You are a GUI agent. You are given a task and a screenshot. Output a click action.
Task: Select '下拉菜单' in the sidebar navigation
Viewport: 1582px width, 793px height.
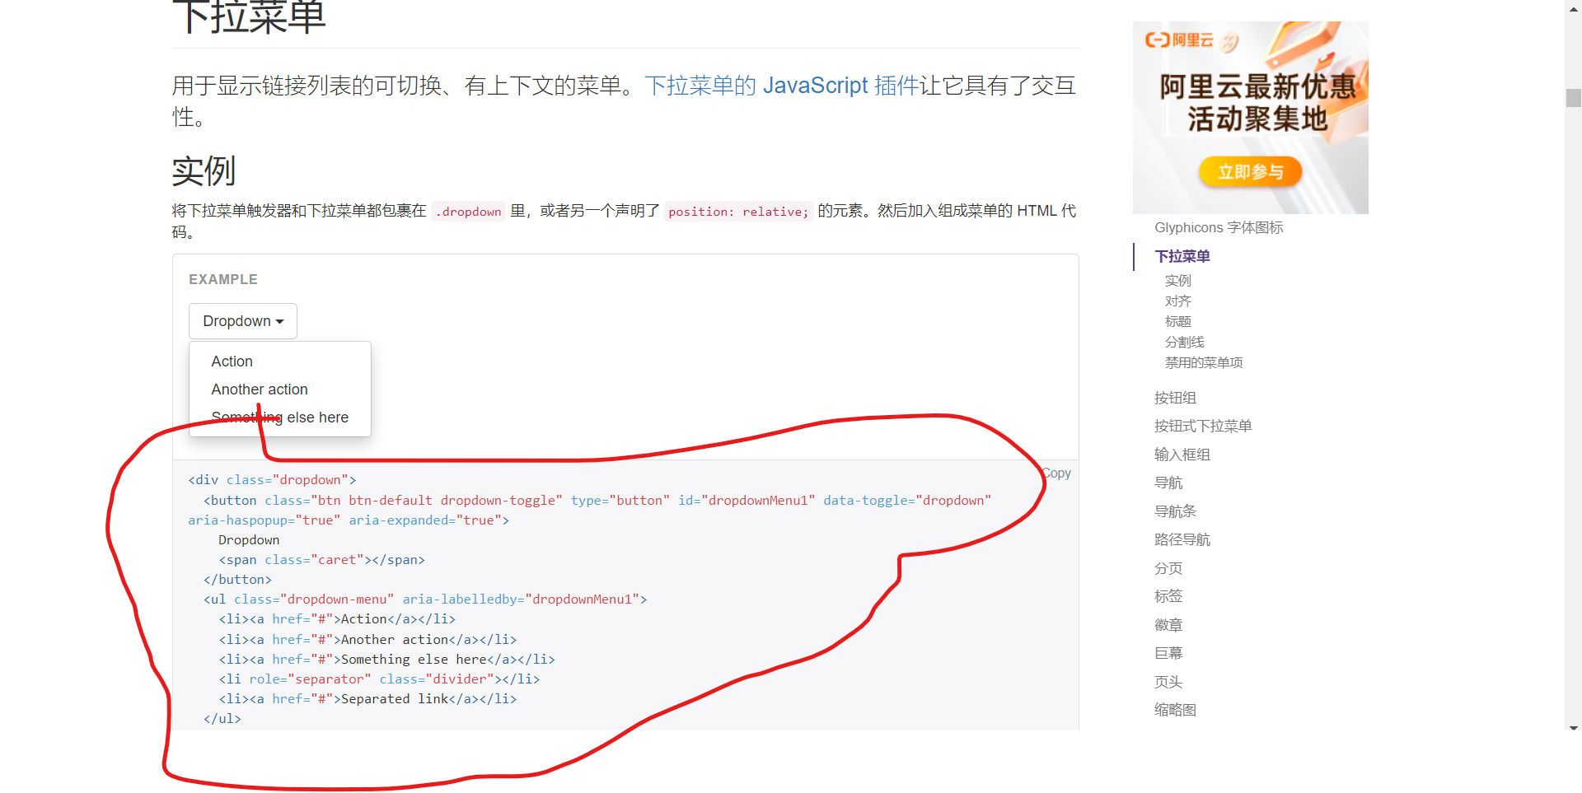(x=1182, y=257)
